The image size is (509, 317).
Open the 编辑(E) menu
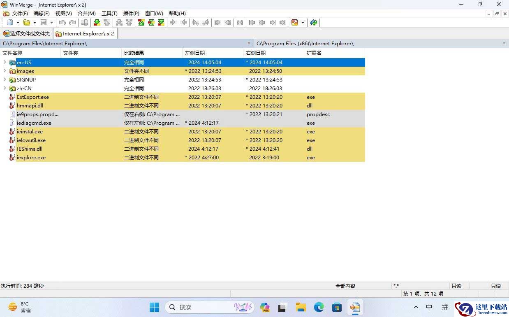pos(42,14)
